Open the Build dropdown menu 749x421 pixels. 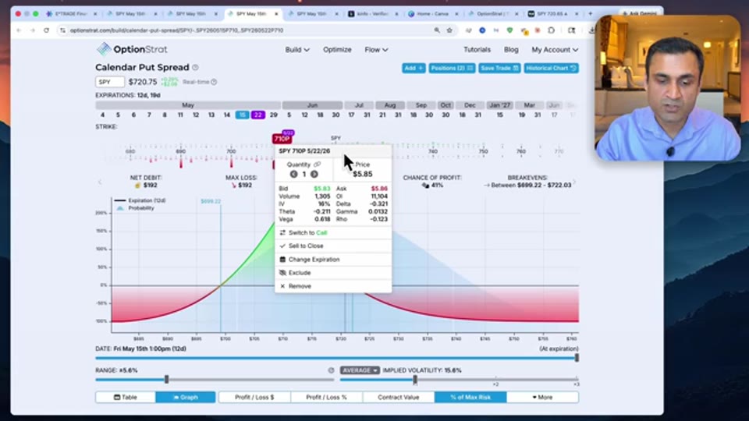pyautogui.click(x=297, y=50)
